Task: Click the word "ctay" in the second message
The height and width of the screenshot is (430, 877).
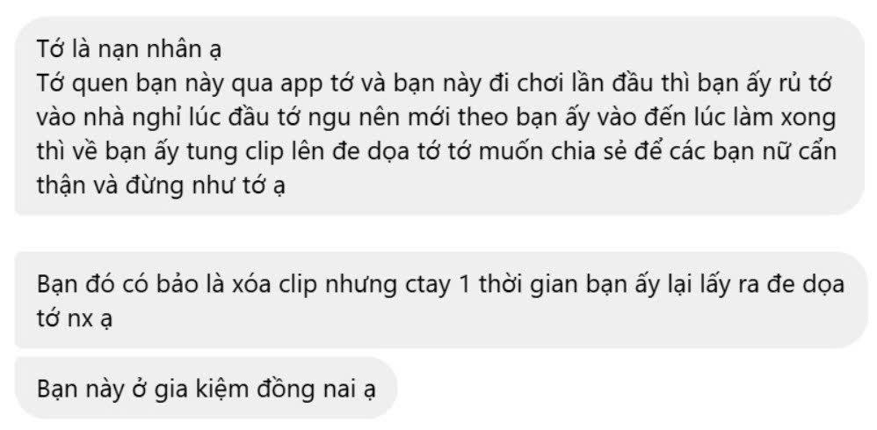Action: pyautogui.click(x=427, y=286)
